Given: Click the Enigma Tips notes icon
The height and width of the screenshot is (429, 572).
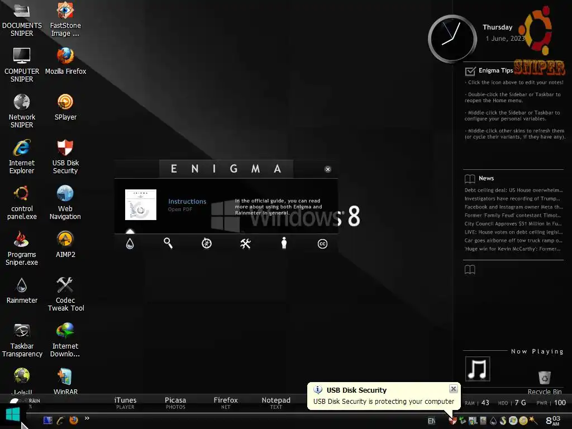Looking at the screenshot, I should [470, 71].
